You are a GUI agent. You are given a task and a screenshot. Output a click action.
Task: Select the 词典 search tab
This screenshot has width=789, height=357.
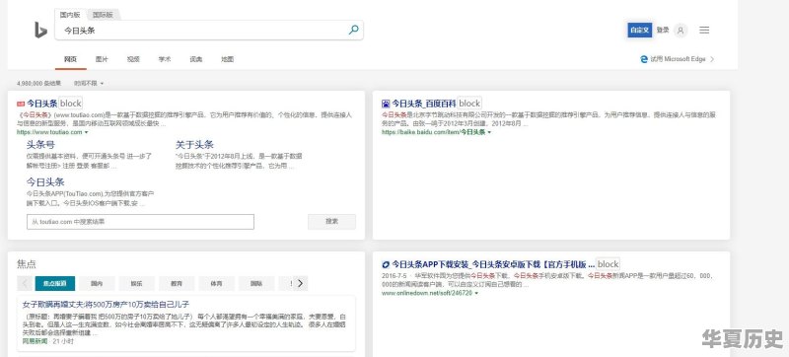coord(195,59)
